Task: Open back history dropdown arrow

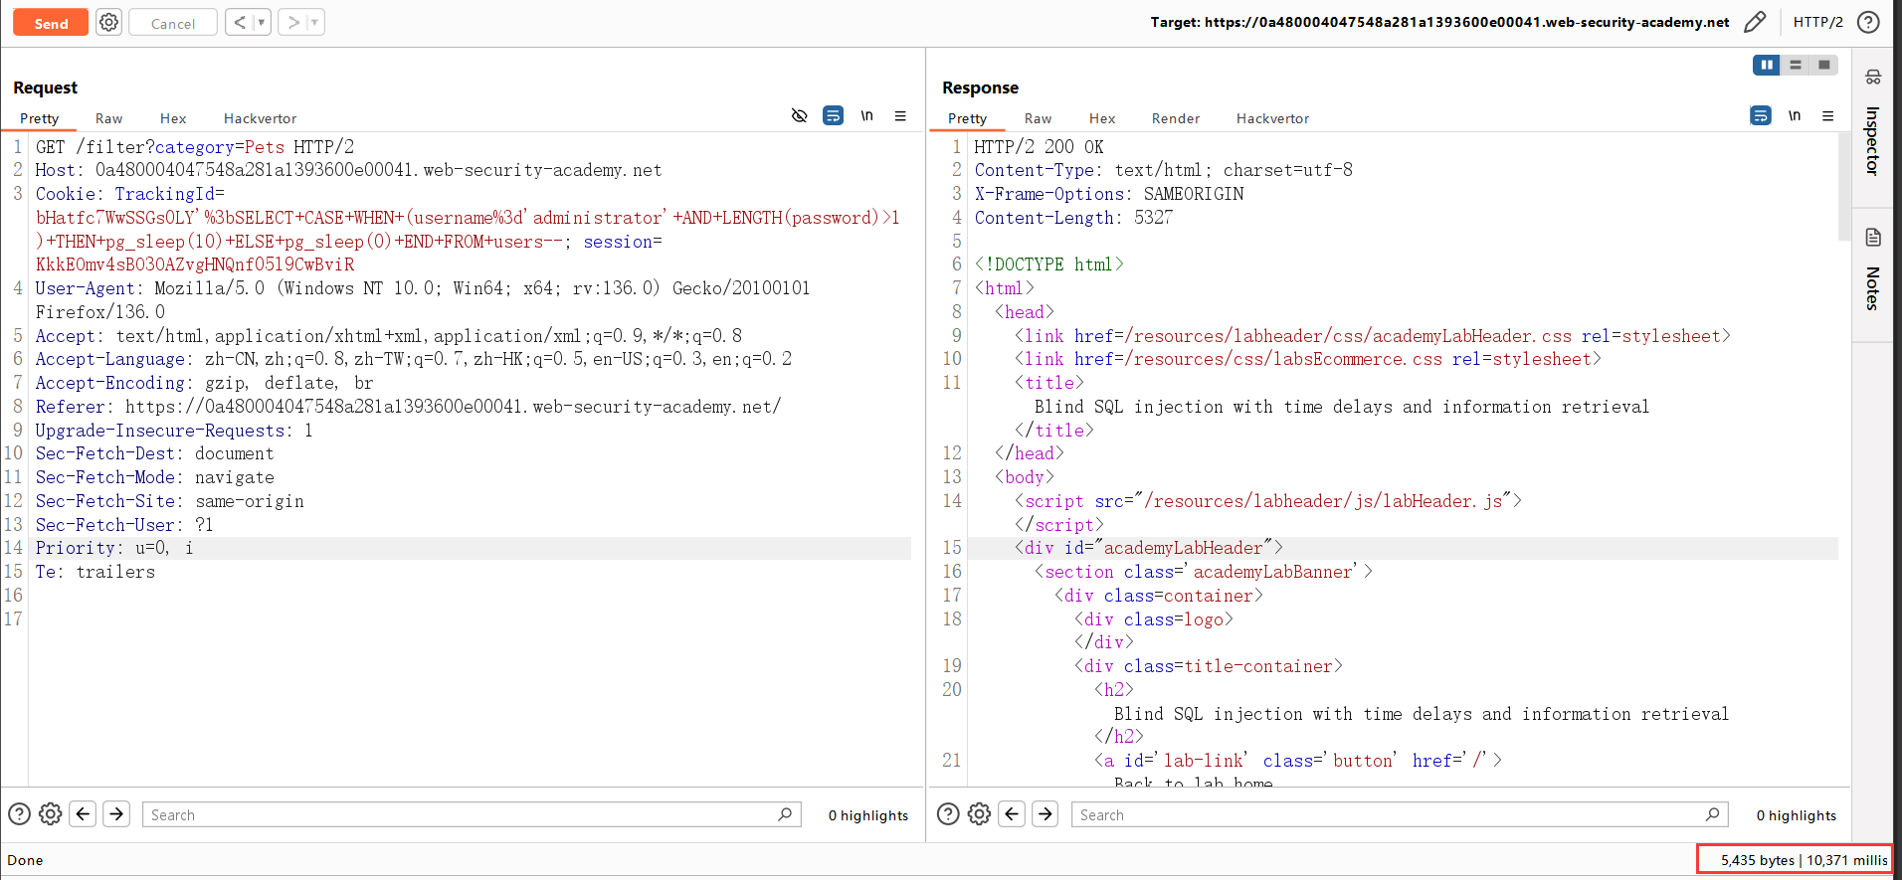Action: tap(262, 22)
